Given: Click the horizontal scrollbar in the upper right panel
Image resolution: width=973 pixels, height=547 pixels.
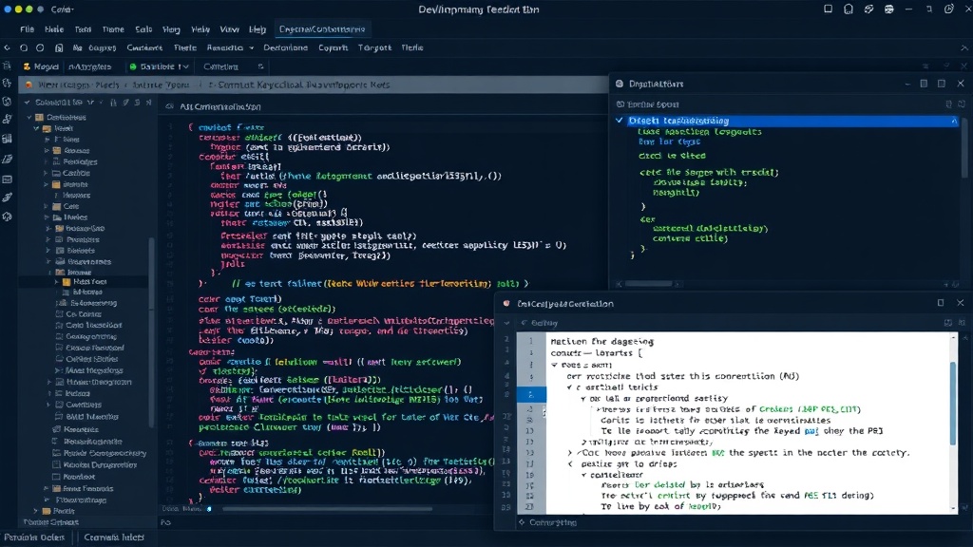Looking at the screenshot, I should 648,283.
